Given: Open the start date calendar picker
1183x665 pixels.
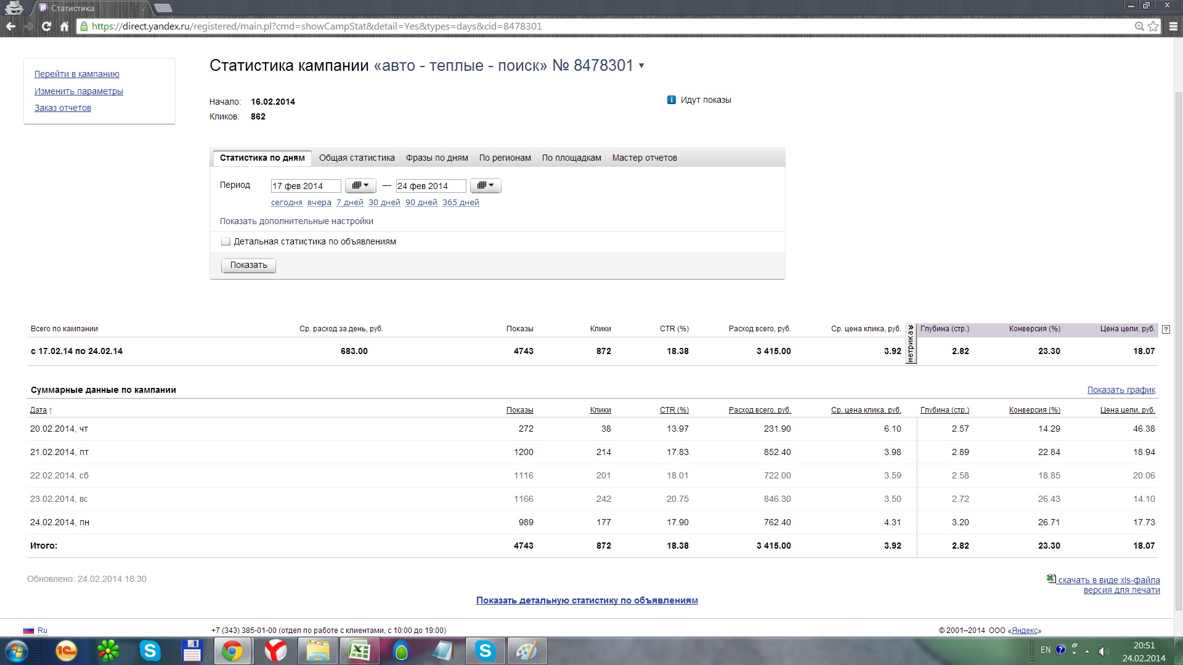Looking at the screenshot, I should pyautogui.click(x=360, y=185).
